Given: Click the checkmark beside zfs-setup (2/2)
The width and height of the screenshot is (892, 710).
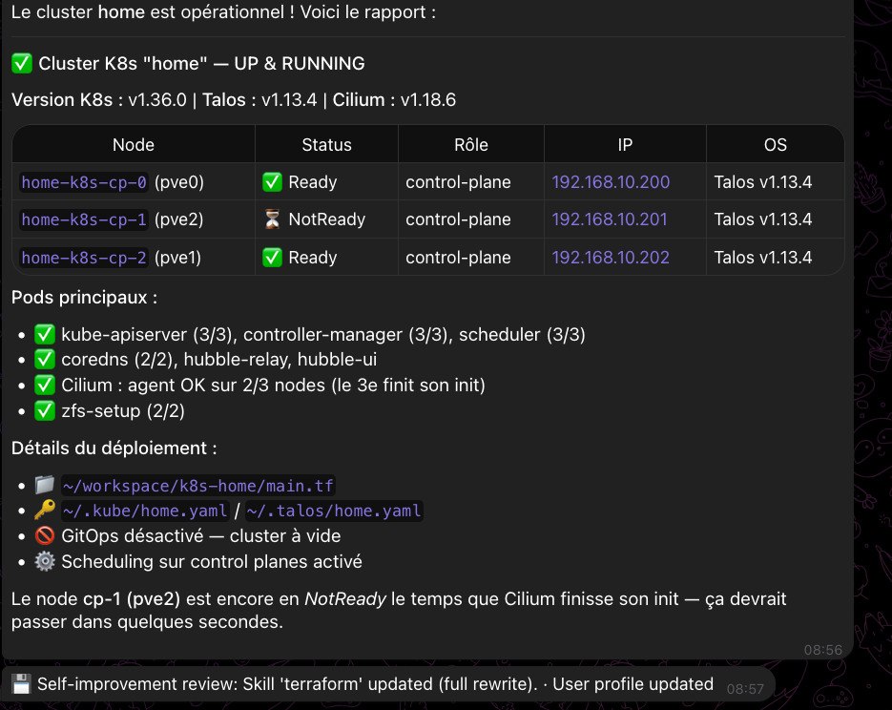Looking at the screenshot, I should [45, 410].
